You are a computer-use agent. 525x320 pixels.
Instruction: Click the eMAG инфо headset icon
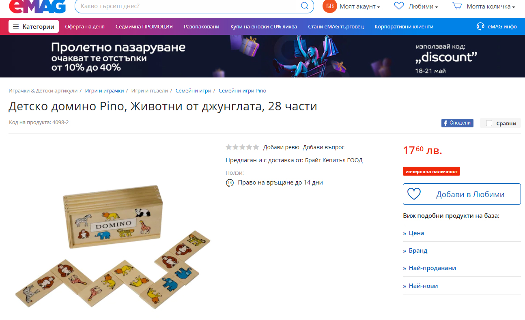[480, 26]
